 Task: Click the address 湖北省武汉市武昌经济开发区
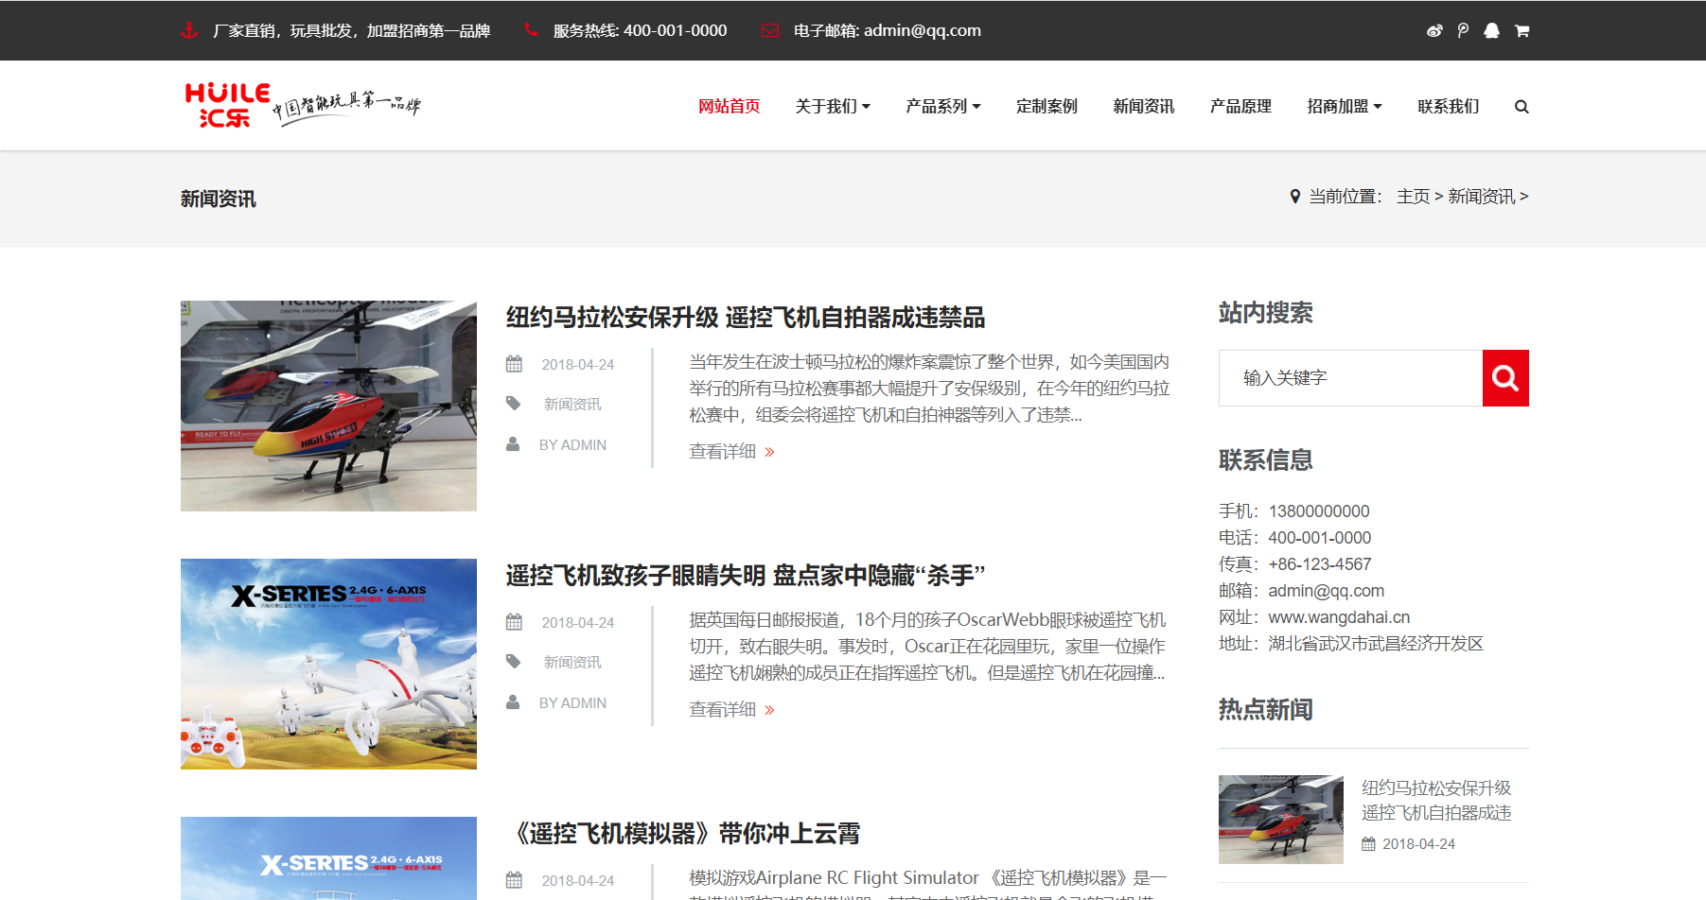(x=1376, y=644)
